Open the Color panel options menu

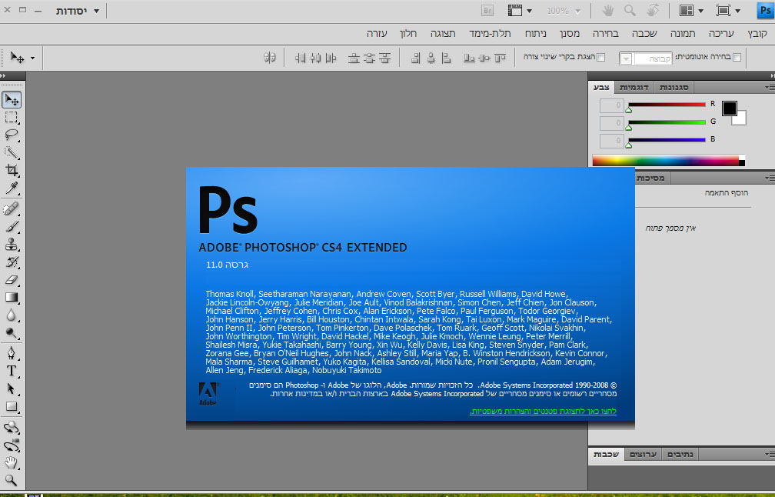coord(769,88)
